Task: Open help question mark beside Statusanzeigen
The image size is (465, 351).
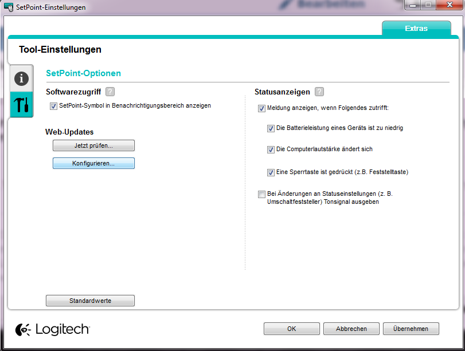Action: 319,92
